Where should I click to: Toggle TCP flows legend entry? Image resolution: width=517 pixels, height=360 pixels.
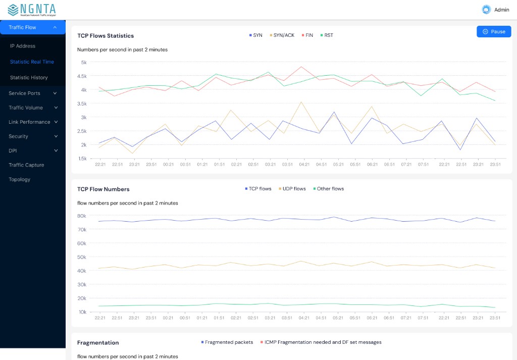pos(258,188)
